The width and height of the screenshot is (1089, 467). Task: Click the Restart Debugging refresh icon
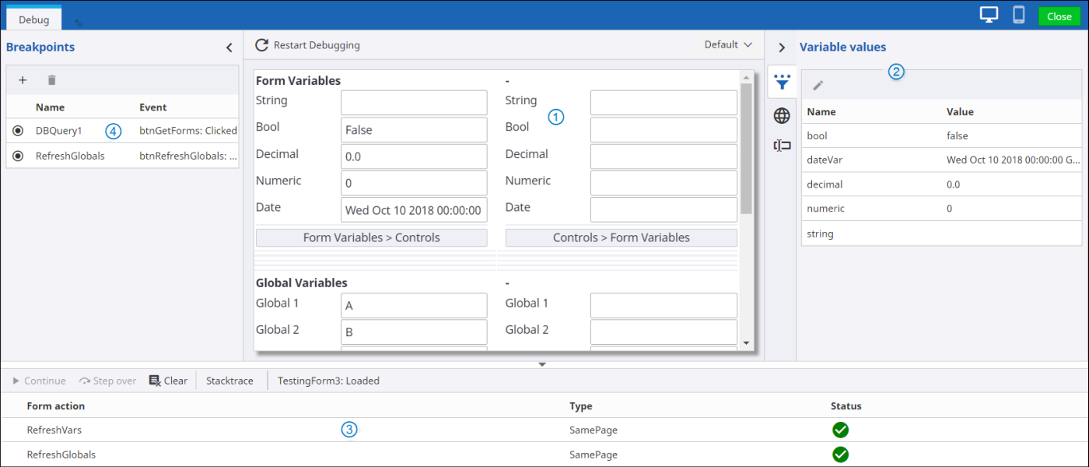[x=262, y=45]
